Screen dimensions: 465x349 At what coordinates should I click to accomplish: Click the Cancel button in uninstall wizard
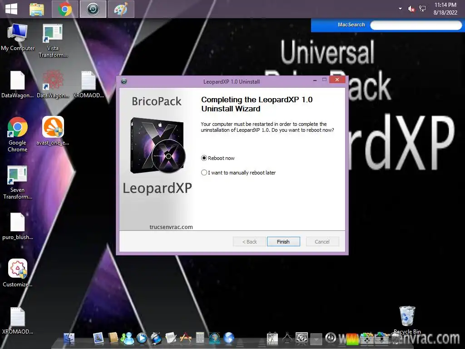click(x=322, y=242)
